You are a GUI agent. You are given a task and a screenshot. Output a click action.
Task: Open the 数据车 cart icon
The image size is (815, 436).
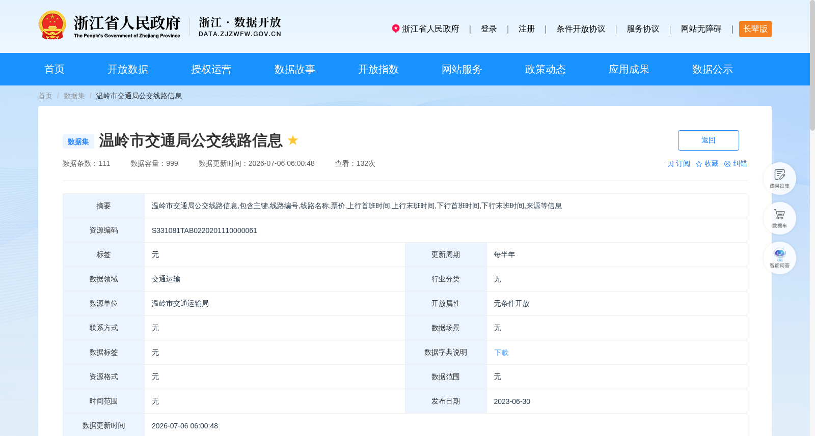[779, 218]
